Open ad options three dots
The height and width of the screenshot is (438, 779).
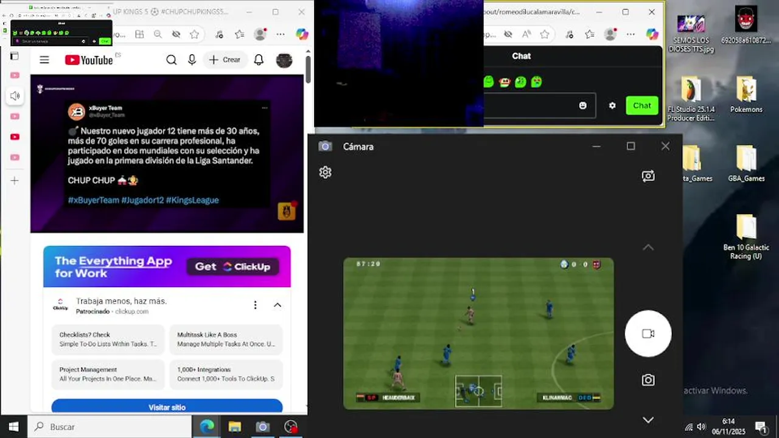[255, 305]
